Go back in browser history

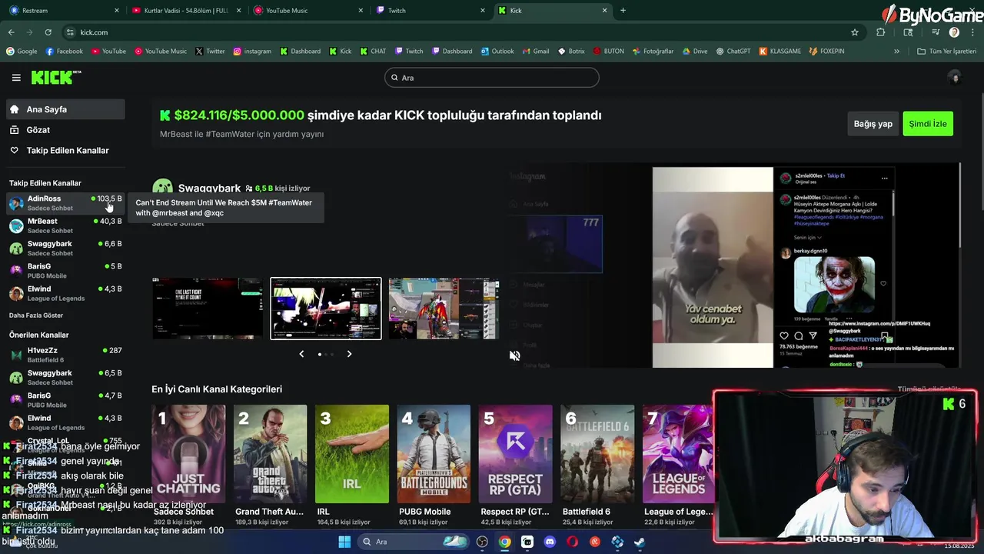(x=11, y=32)
